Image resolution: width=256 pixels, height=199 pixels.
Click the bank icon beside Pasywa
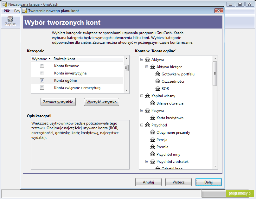(147, 110)
